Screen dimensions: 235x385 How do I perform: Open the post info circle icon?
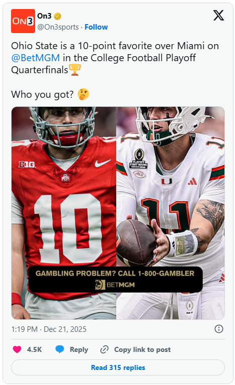pos(219,329)
